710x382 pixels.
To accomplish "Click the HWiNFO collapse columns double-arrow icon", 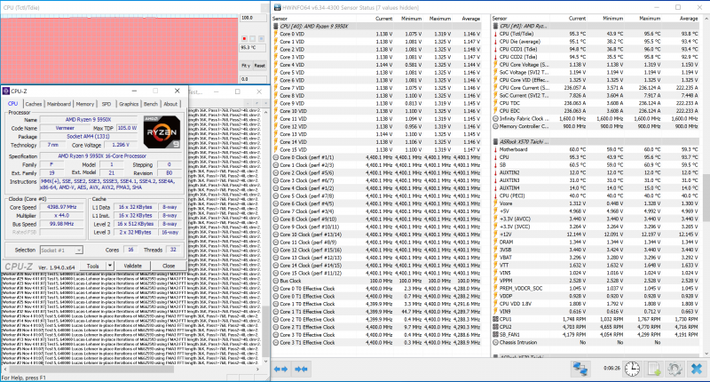I will [301, 370].
